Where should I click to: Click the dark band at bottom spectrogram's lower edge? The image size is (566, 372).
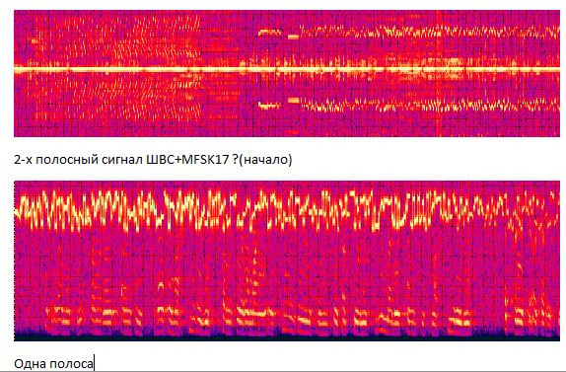point(287,335)
